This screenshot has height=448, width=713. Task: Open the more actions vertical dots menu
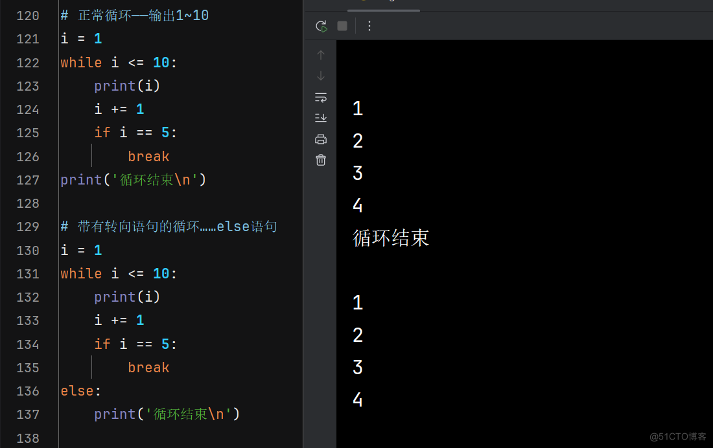(369, 26)
